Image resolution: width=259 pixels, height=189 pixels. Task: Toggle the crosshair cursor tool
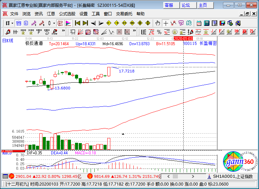click(166, 23)
